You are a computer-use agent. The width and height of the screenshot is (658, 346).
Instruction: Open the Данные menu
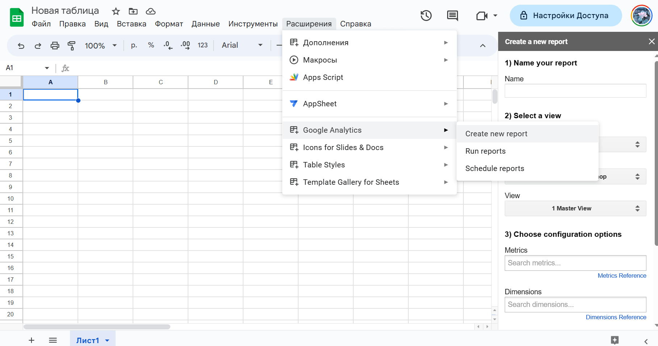click(206, 24)
